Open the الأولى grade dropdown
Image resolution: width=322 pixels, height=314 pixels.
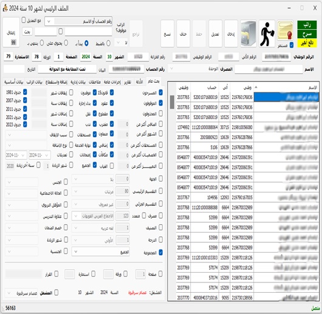(93, 240)
